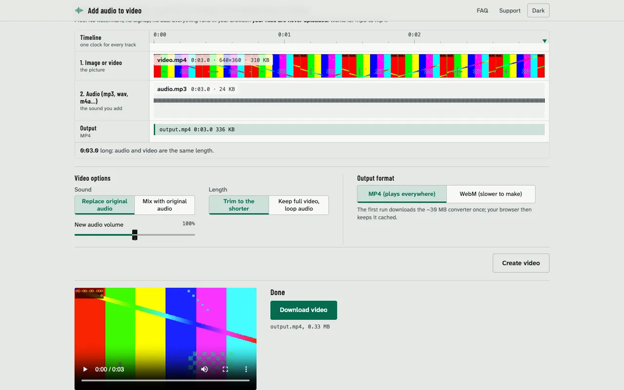
Task: Click the video.mp4 filmstrip track
Action: (349, 66)
